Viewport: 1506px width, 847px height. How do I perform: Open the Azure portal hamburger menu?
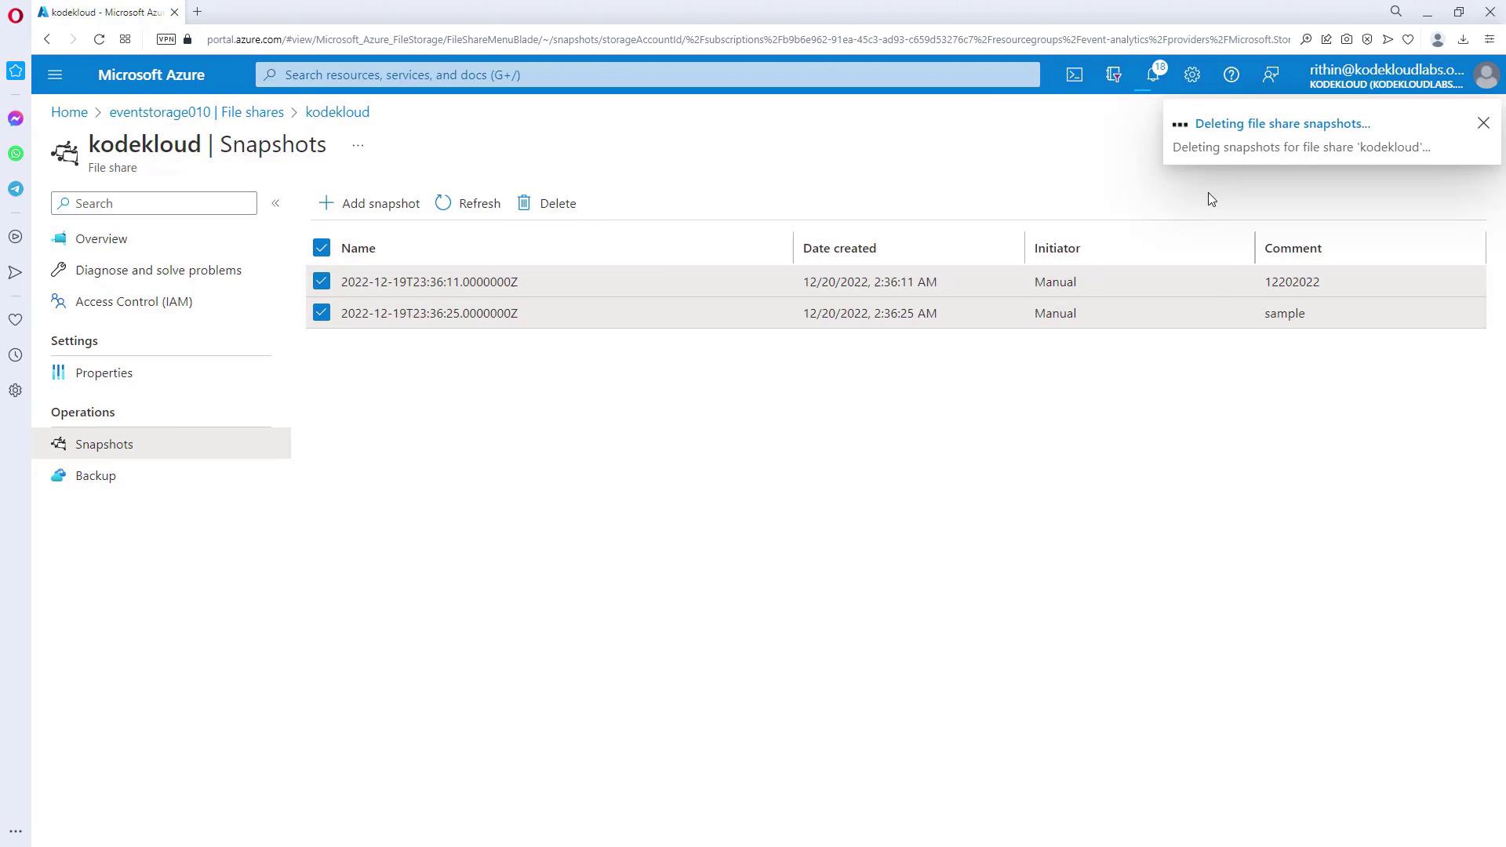(x=55, y=75)
